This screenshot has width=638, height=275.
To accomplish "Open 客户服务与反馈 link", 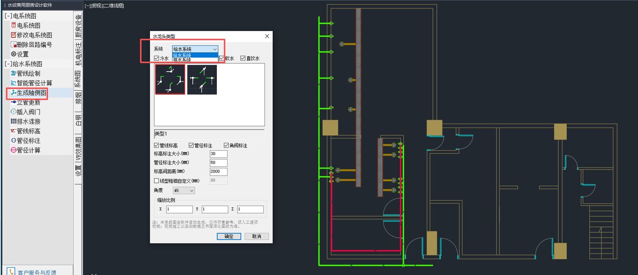I will tap(37, 272).
